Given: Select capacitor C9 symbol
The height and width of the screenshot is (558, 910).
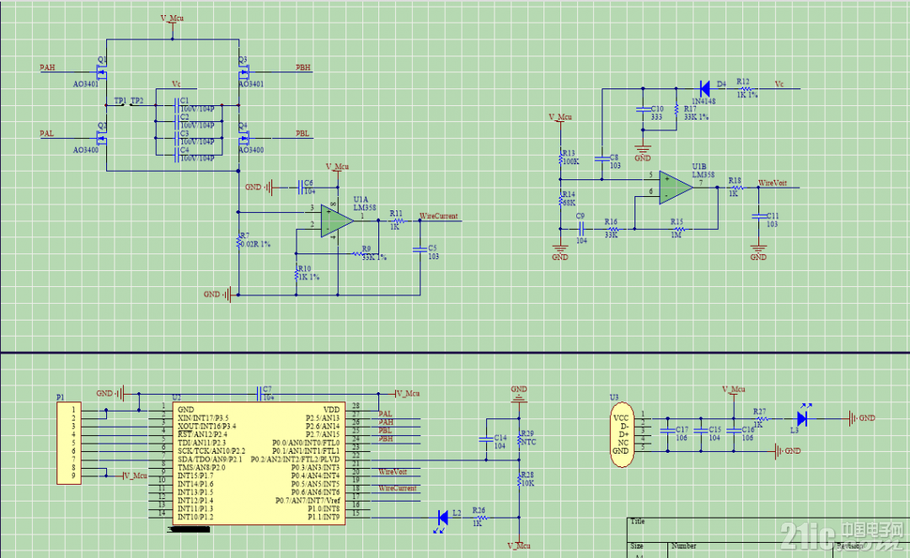Looking at the screenshot, I should [581, 229].
